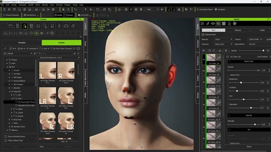Toggle visibility of AC Cyber_02_R layer
This screenshot has width=271, height=152.
coord(204,116)
